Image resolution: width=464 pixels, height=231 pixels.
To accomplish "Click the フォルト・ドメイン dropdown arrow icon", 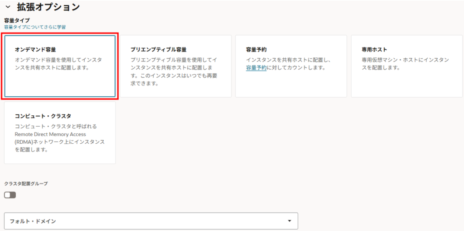I will (x=290, y=221).
